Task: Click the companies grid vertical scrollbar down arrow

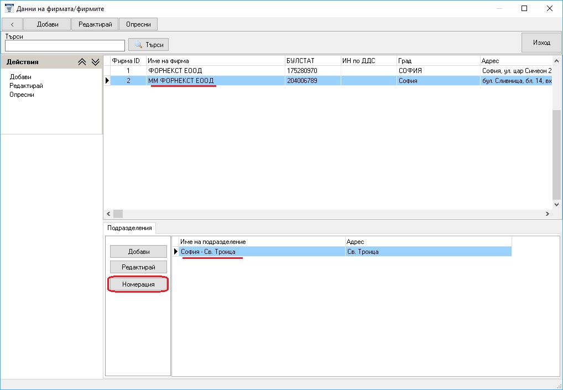Action: 556,204
